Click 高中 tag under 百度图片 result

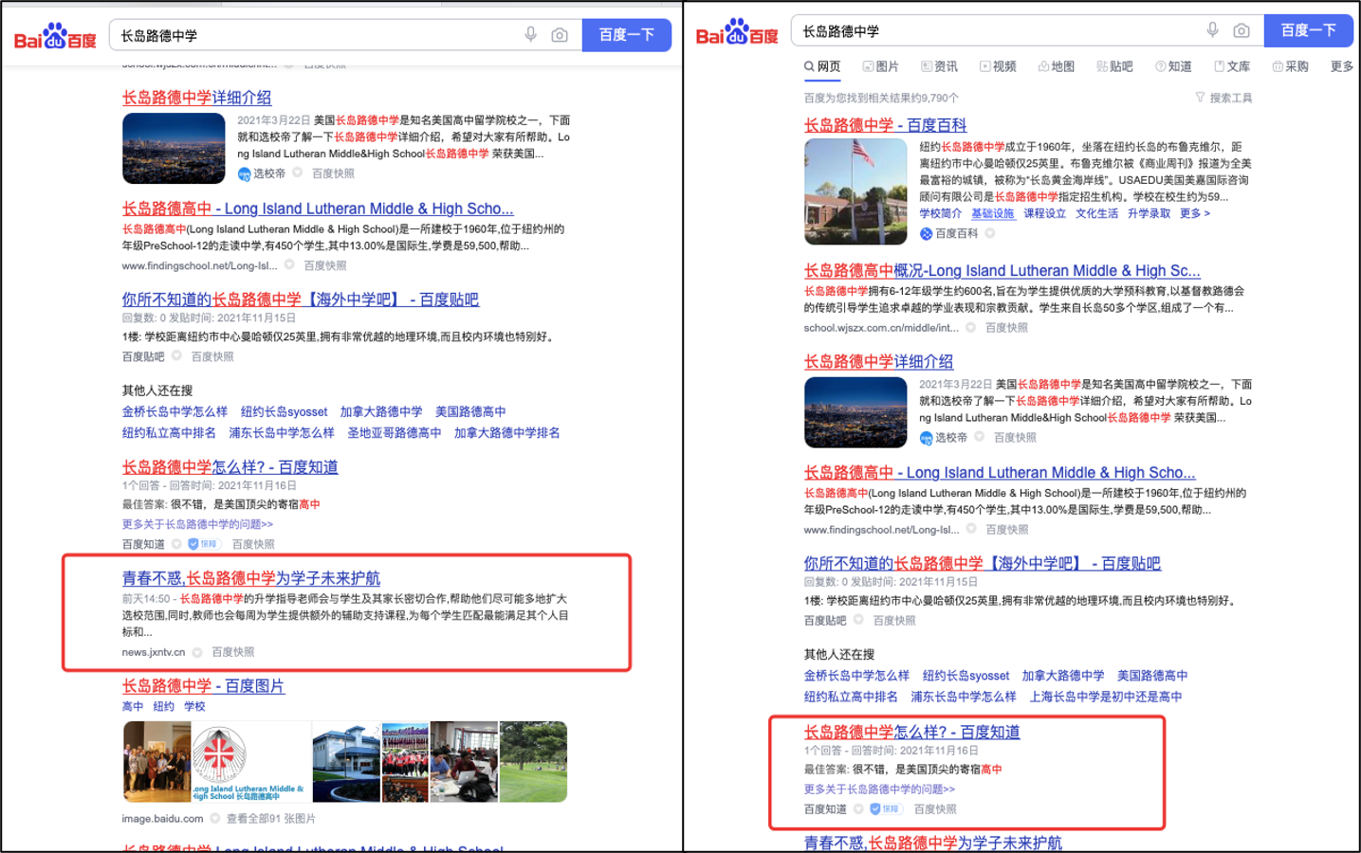click(x=132, y=707)
